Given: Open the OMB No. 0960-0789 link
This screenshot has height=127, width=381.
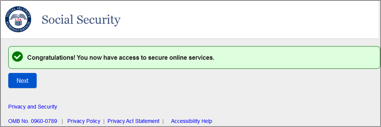Looking at the screenshot, I should click(x=32, y=121).
